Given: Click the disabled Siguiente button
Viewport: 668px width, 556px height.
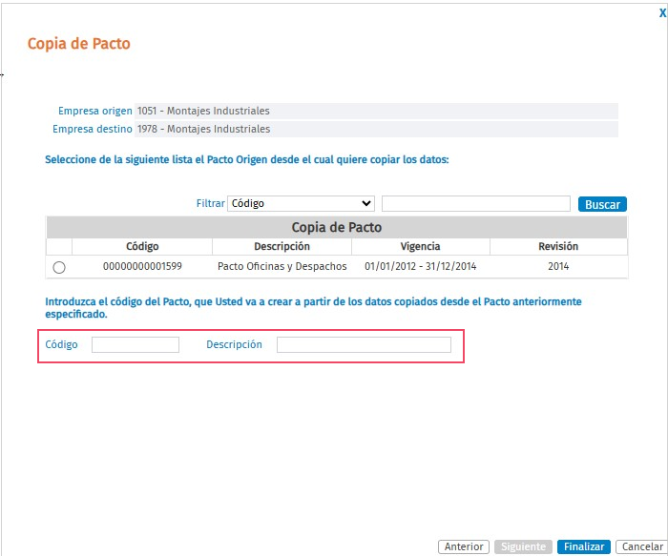Looking at the screenshot, I should pos(523,546).
